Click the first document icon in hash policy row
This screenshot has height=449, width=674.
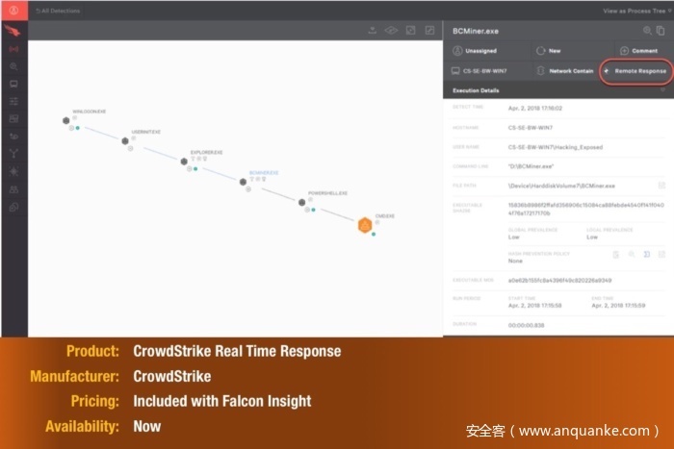tap(615, 255)
